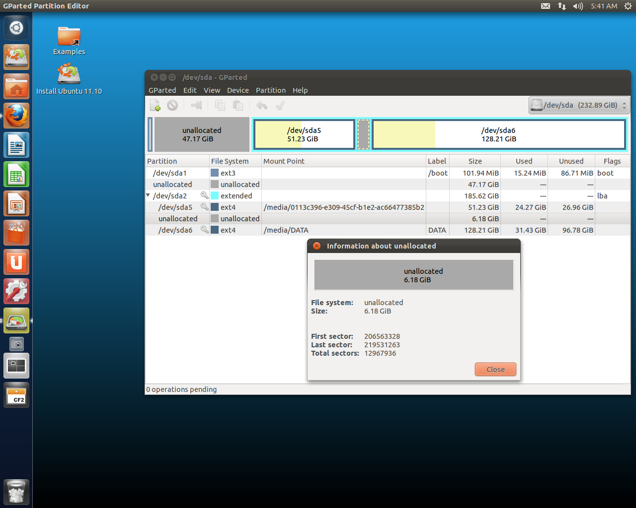Open the Help menu

click(300, 90)
